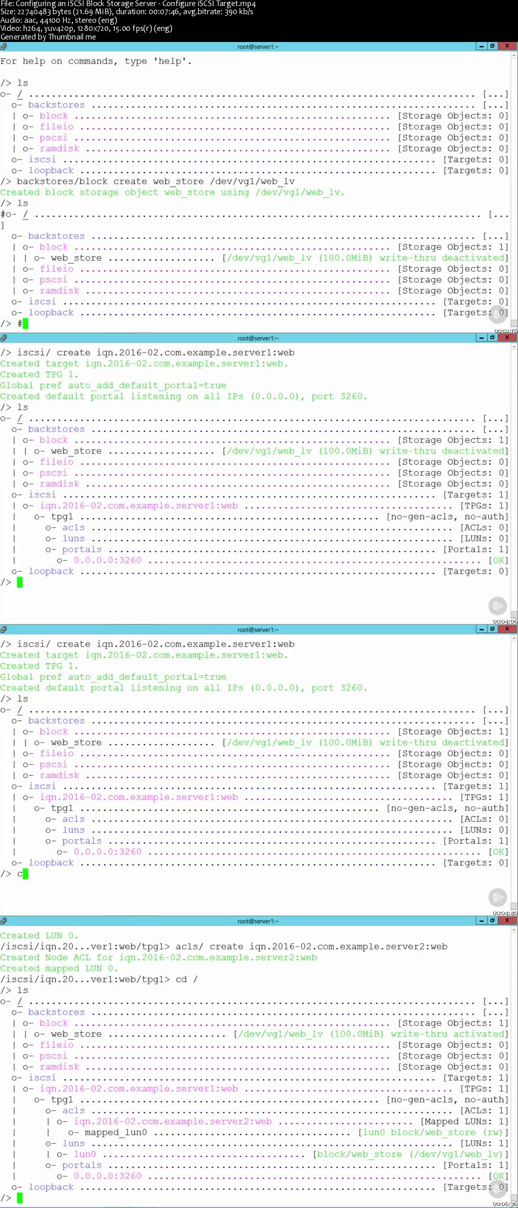
Task: Click the scroll-up arrow in the first terminal window
Action: (x=514, y=54)
